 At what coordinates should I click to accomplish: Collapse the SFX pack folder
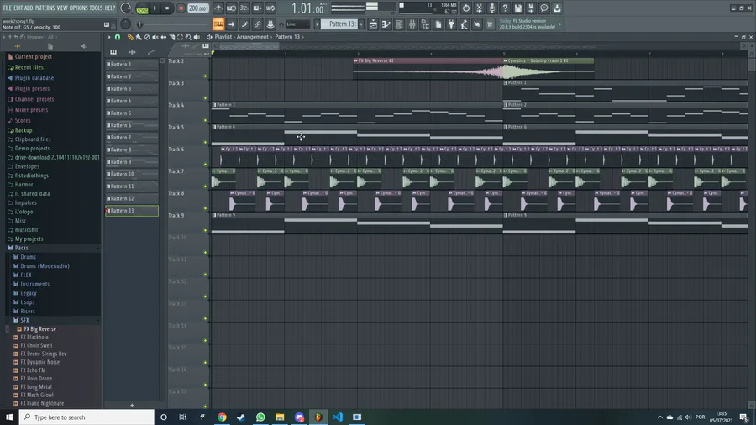pyautogui.click(x=24, y=320)
